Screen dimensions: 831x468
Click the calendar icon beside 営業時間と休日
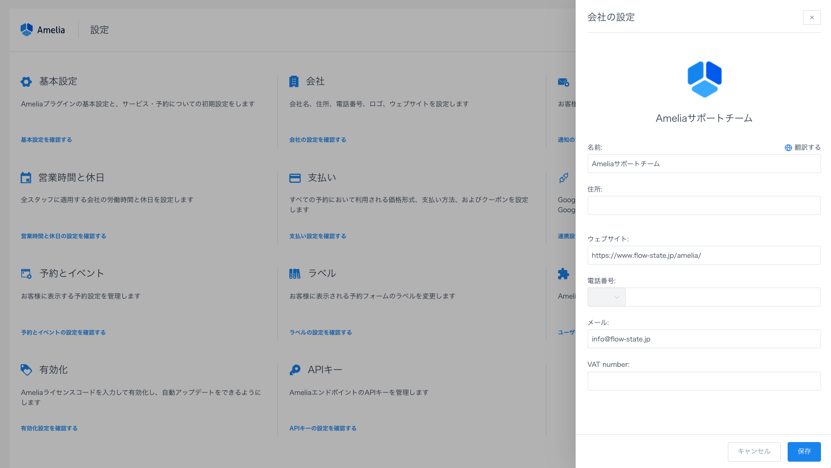[x=26, y=178]
